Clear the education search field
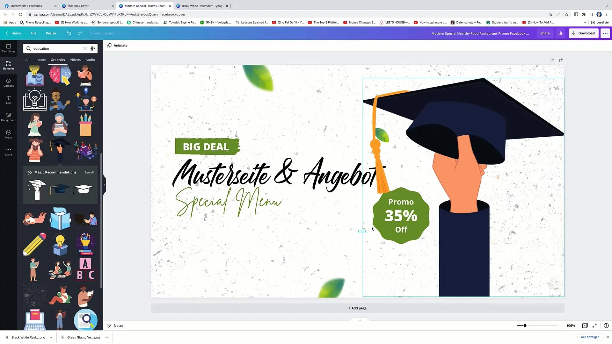Image resolution: width=612 pixels, height=344 pixels. pyautogui.click(x=85, y=48)
